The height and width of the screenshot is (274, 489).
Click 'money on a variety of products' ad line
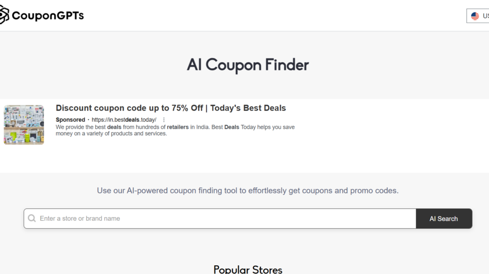click(111, 134)
